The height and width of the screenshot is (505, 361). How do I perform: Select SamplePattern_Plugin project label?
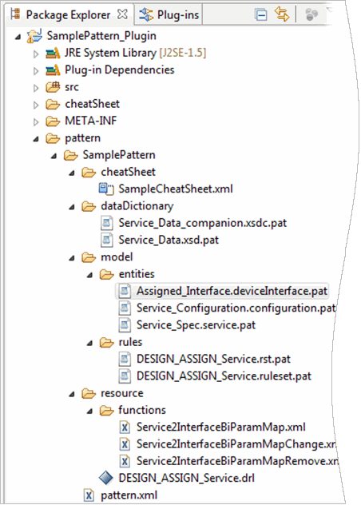101,36
